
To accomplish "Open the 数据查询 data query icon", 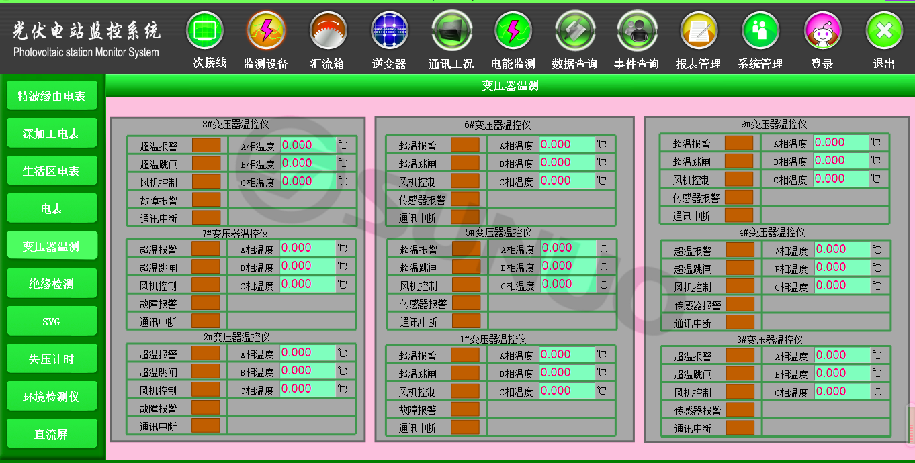I will coord(575,31).
